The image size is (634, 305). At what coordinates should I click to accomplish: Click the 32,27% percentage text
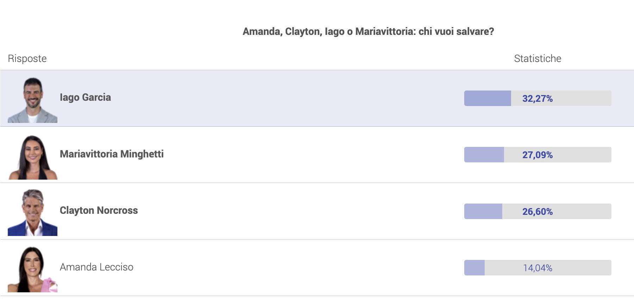[x=537, y=99]
